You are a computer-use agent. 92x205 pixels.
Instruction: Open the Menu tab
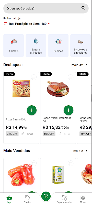coord(83,199)
